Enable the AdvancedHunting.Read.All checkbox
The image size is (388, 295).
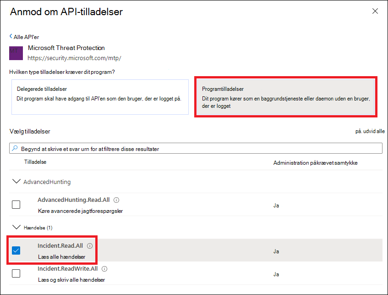click(16, 205)
